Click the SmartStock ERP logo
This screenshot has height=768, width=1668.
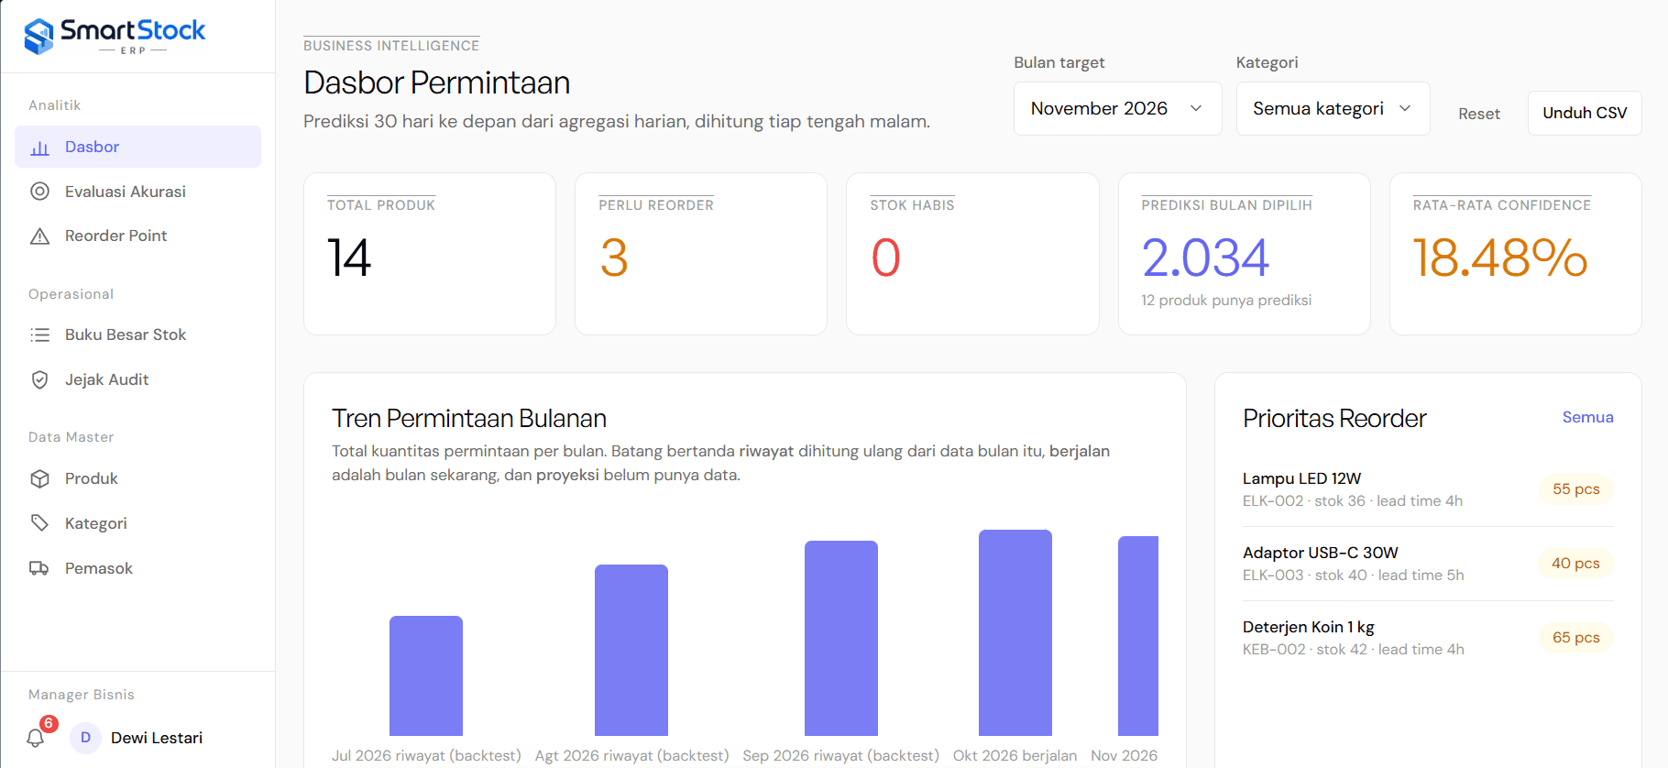pos(115,37)
